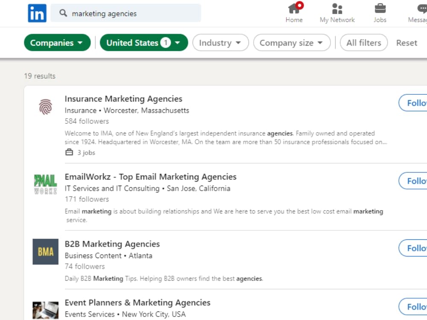Open All filters panel

363,43
